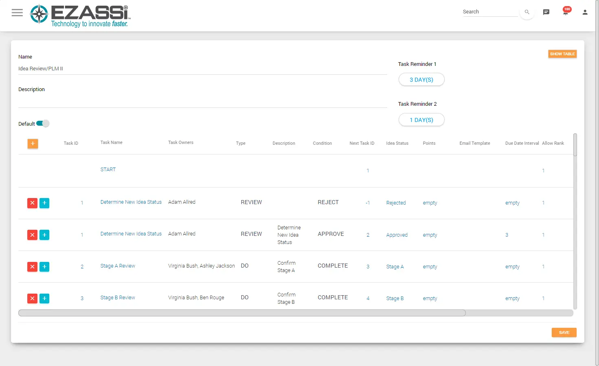599x366 pixels.
Task: Delete the APPROVE Determine New Idea Status row
Action: pos(32,235)
